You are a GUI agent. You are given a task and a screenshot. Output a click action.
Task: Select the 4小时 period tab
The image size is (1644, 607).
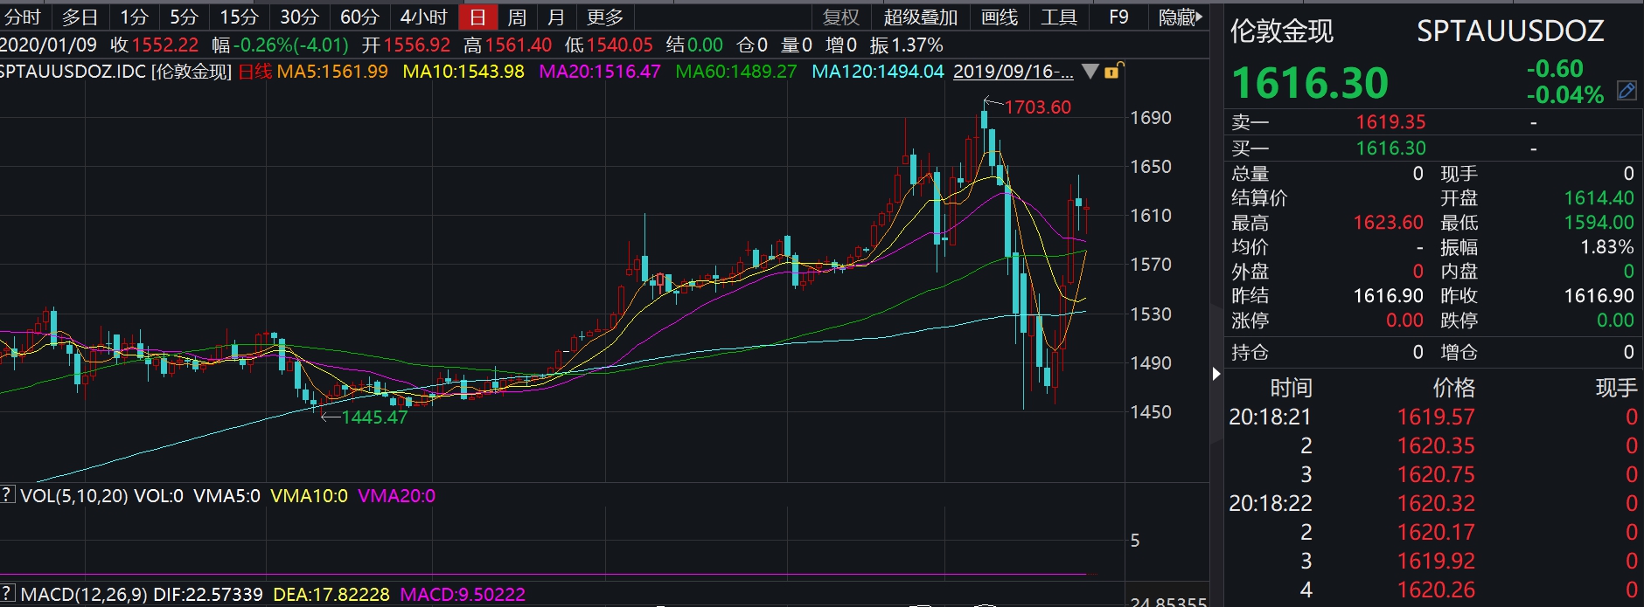pyautogui.click(x=423, y=17)
